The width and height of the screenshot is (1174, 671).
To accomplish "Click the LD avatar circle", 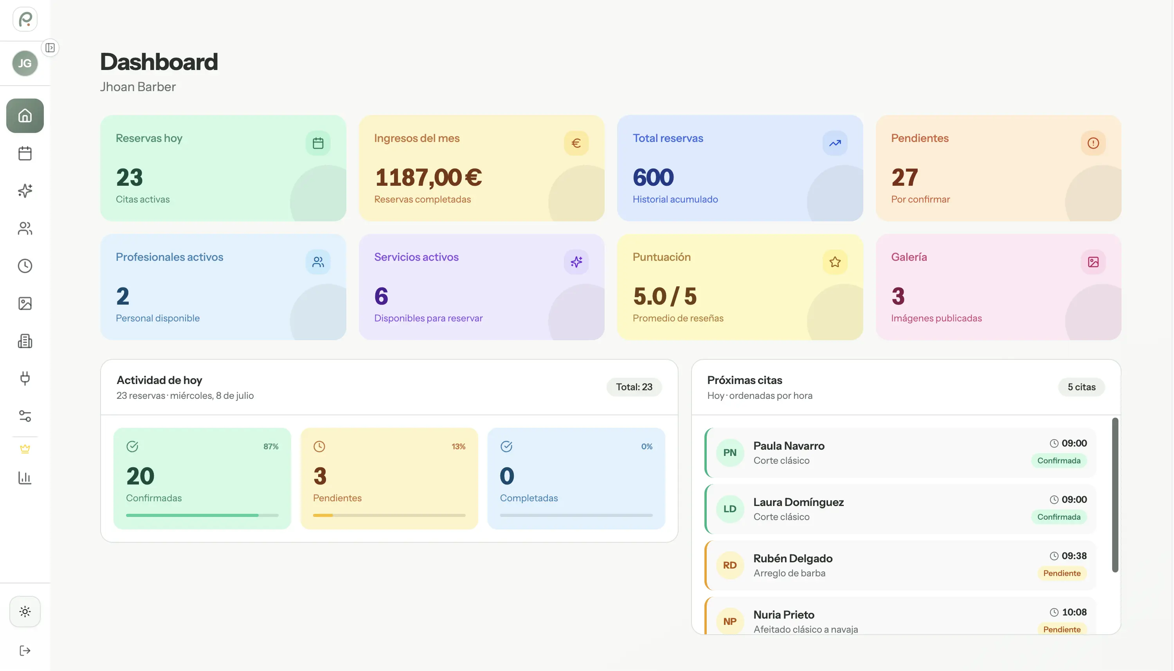I will pos(729,509).
